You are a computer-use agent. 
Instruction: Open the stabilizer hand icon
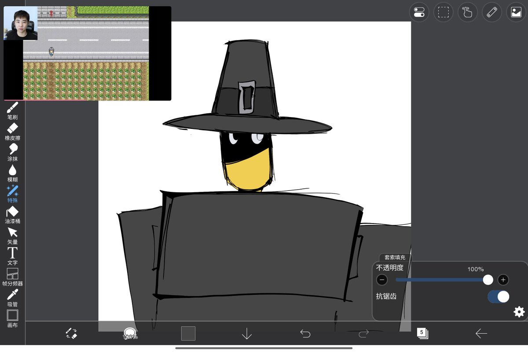coord(467,12)
